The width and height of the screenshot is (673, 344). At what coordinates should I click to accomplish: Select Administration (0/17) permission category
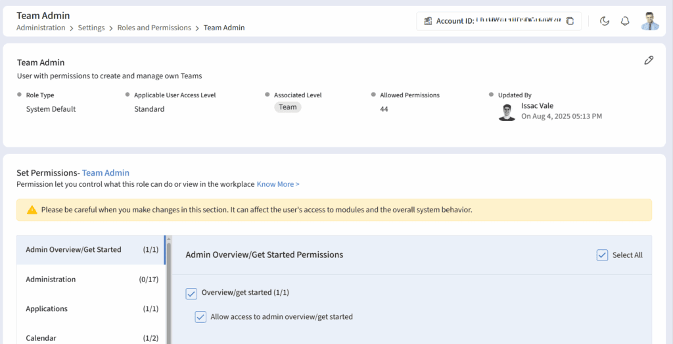coord(51,280)
